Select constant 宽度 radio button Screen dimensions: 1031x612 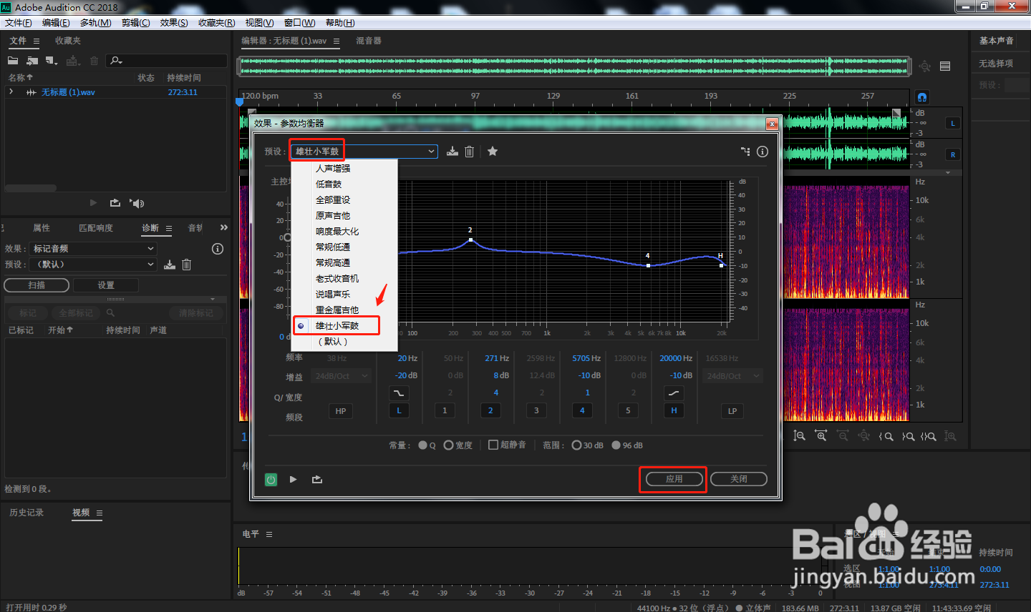[x=448, y=445]
